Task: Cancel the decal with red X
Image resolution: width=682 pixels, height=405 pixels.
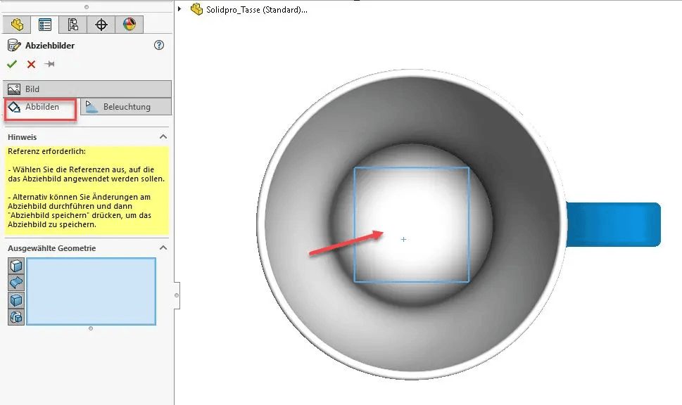Action: coord(31,64)
